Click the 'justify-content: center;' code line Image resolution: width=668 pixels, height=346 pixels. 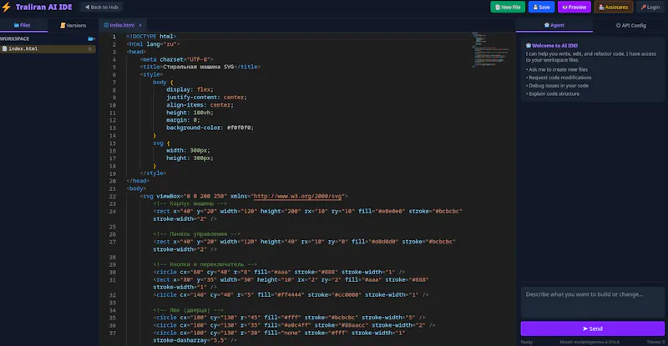pos(206,98)
